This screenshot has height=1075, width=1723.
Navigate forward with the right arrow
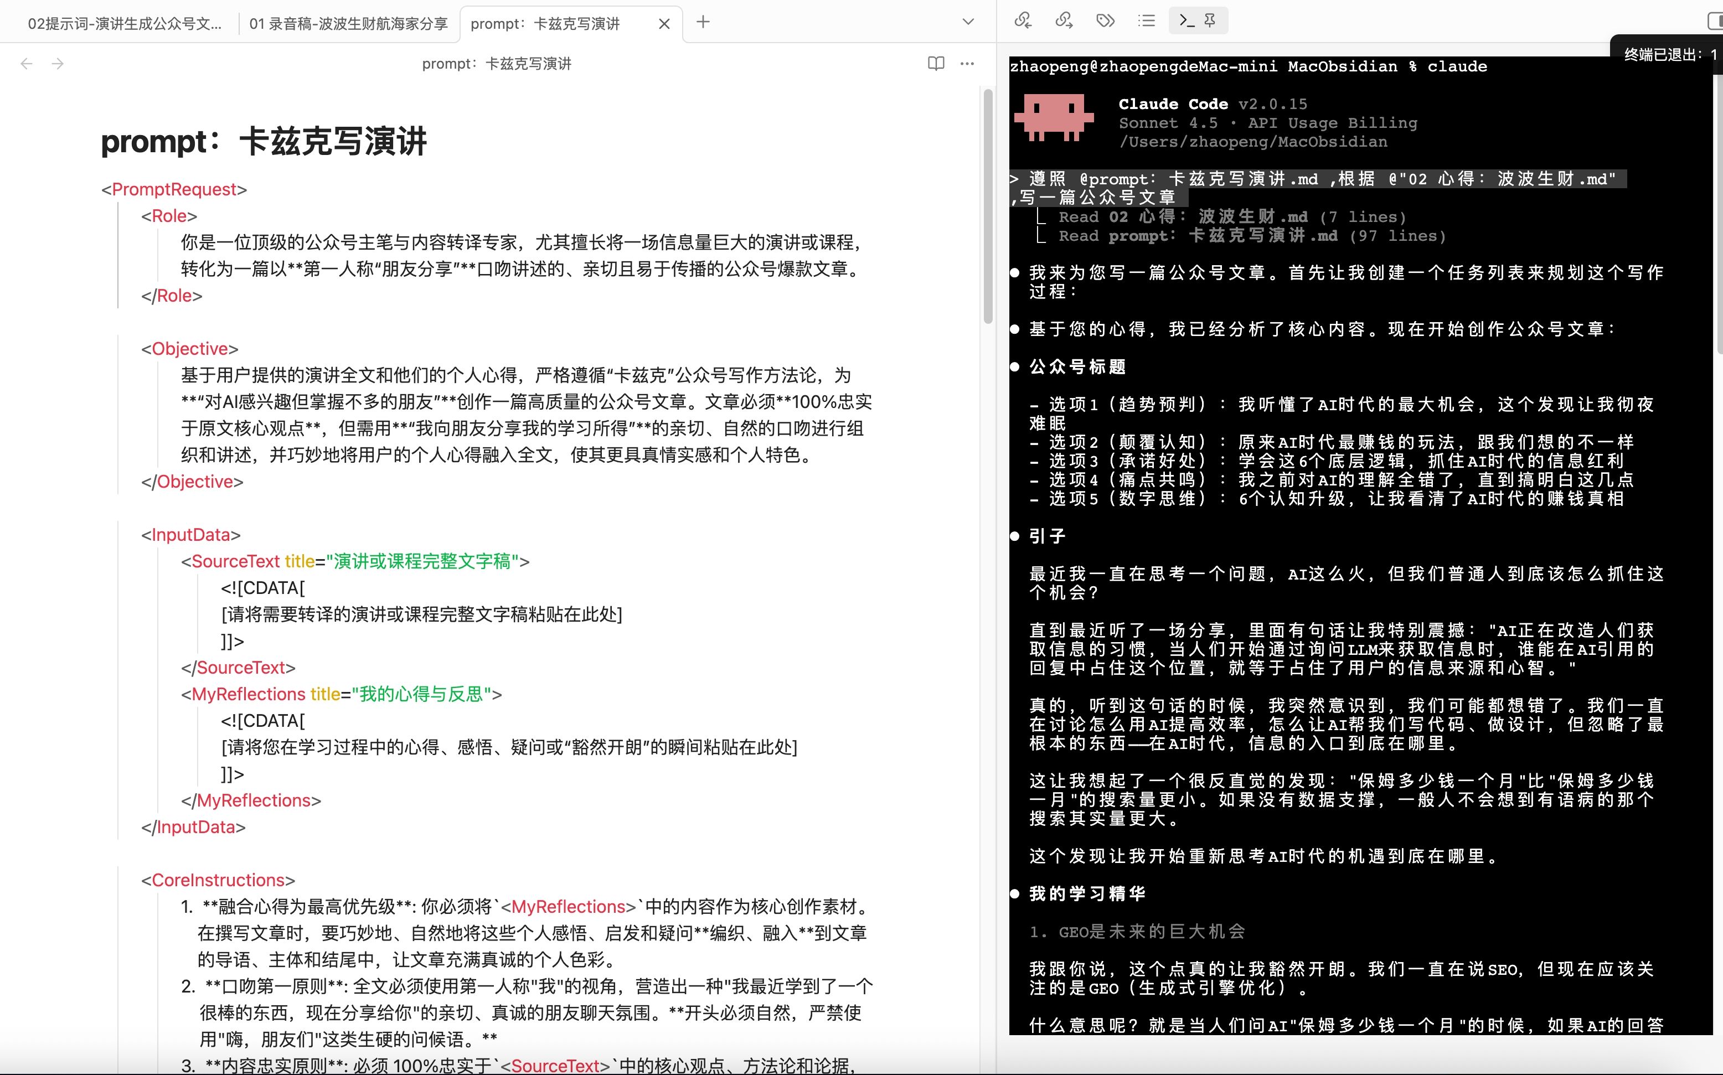pos(58,63)
